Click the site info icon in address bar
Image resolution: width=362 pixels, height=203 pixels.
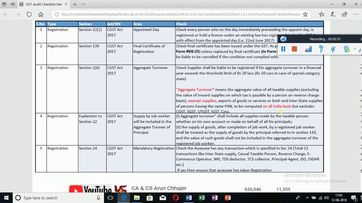coord(57,14)
